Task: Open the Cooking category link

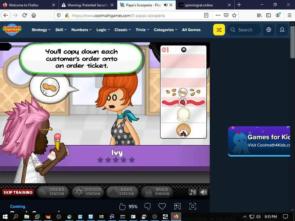Action: [x=18, y=206]
